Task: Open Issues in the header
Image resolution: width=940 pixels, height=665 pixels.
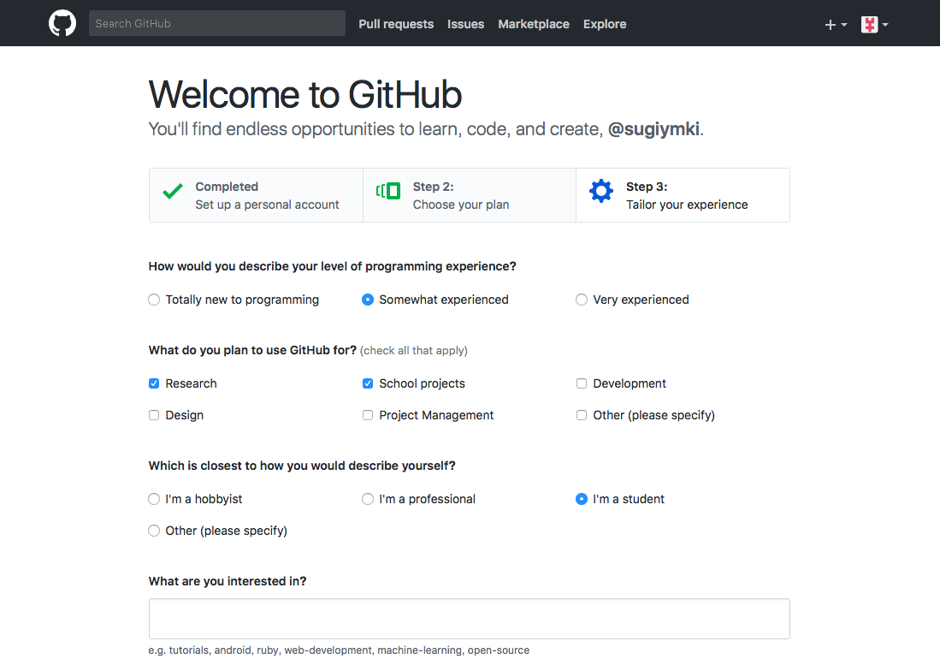Action: point(465,24)
